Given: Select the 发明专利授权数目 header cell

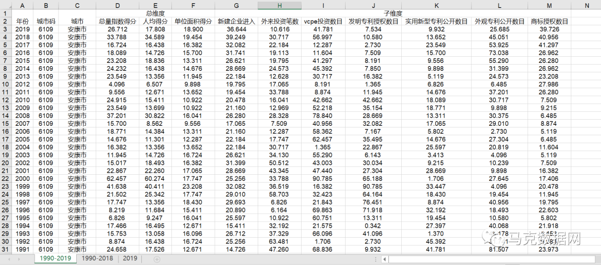Looking at the screenshot, I should [374, 22].
